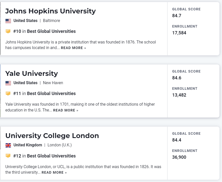Click the Johns Hopkins global score 84.7
Viewport: 222px width, 182px height.
pos(177,16)
